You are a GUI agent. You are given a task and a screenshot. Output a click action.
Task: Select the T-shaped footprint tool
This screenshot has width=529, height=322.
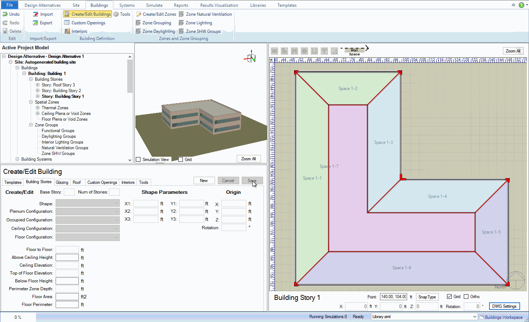(324, 51)
